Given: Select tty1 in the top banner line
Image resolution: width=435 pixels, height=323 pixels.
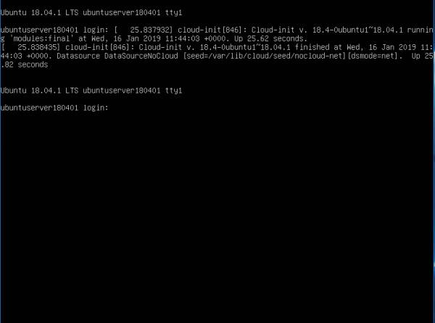Looking at the screenshot, I should click(174, 12).
